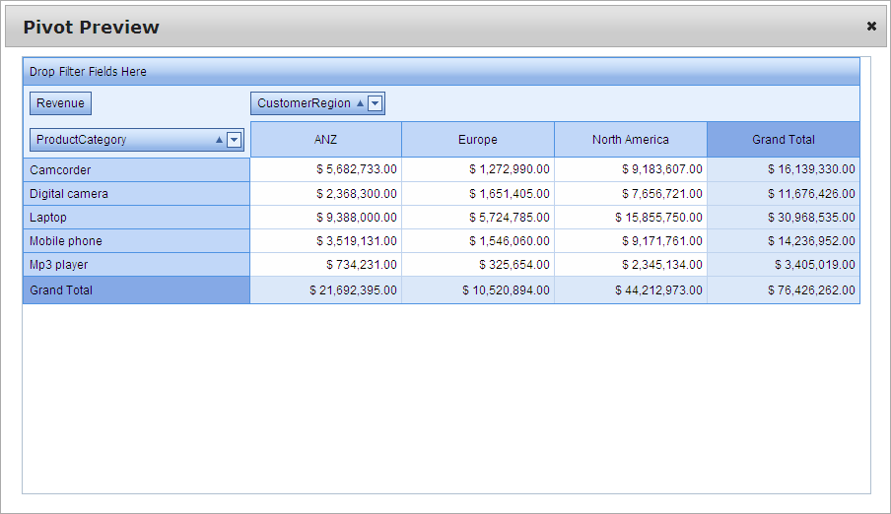Select the Laptop row header
Viewport: 891px width, 514px height.
click(136, 218)
